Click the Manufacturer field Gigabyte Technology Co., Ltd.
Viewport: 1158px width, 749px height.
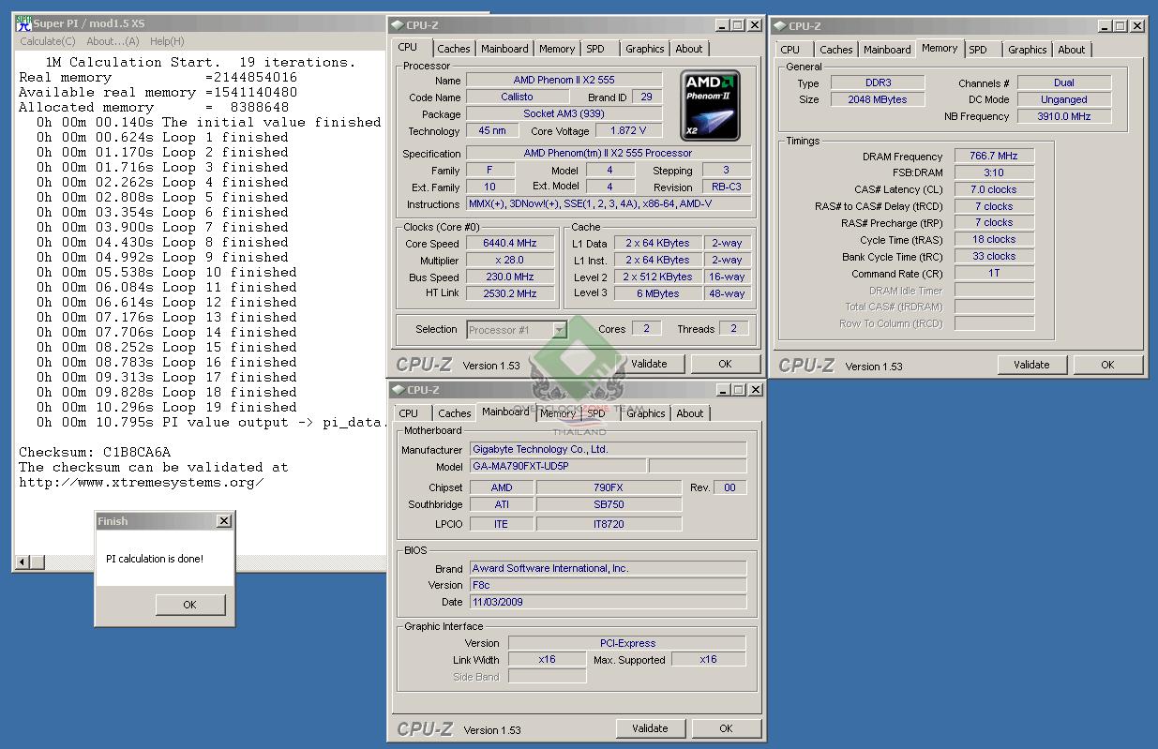608,449
